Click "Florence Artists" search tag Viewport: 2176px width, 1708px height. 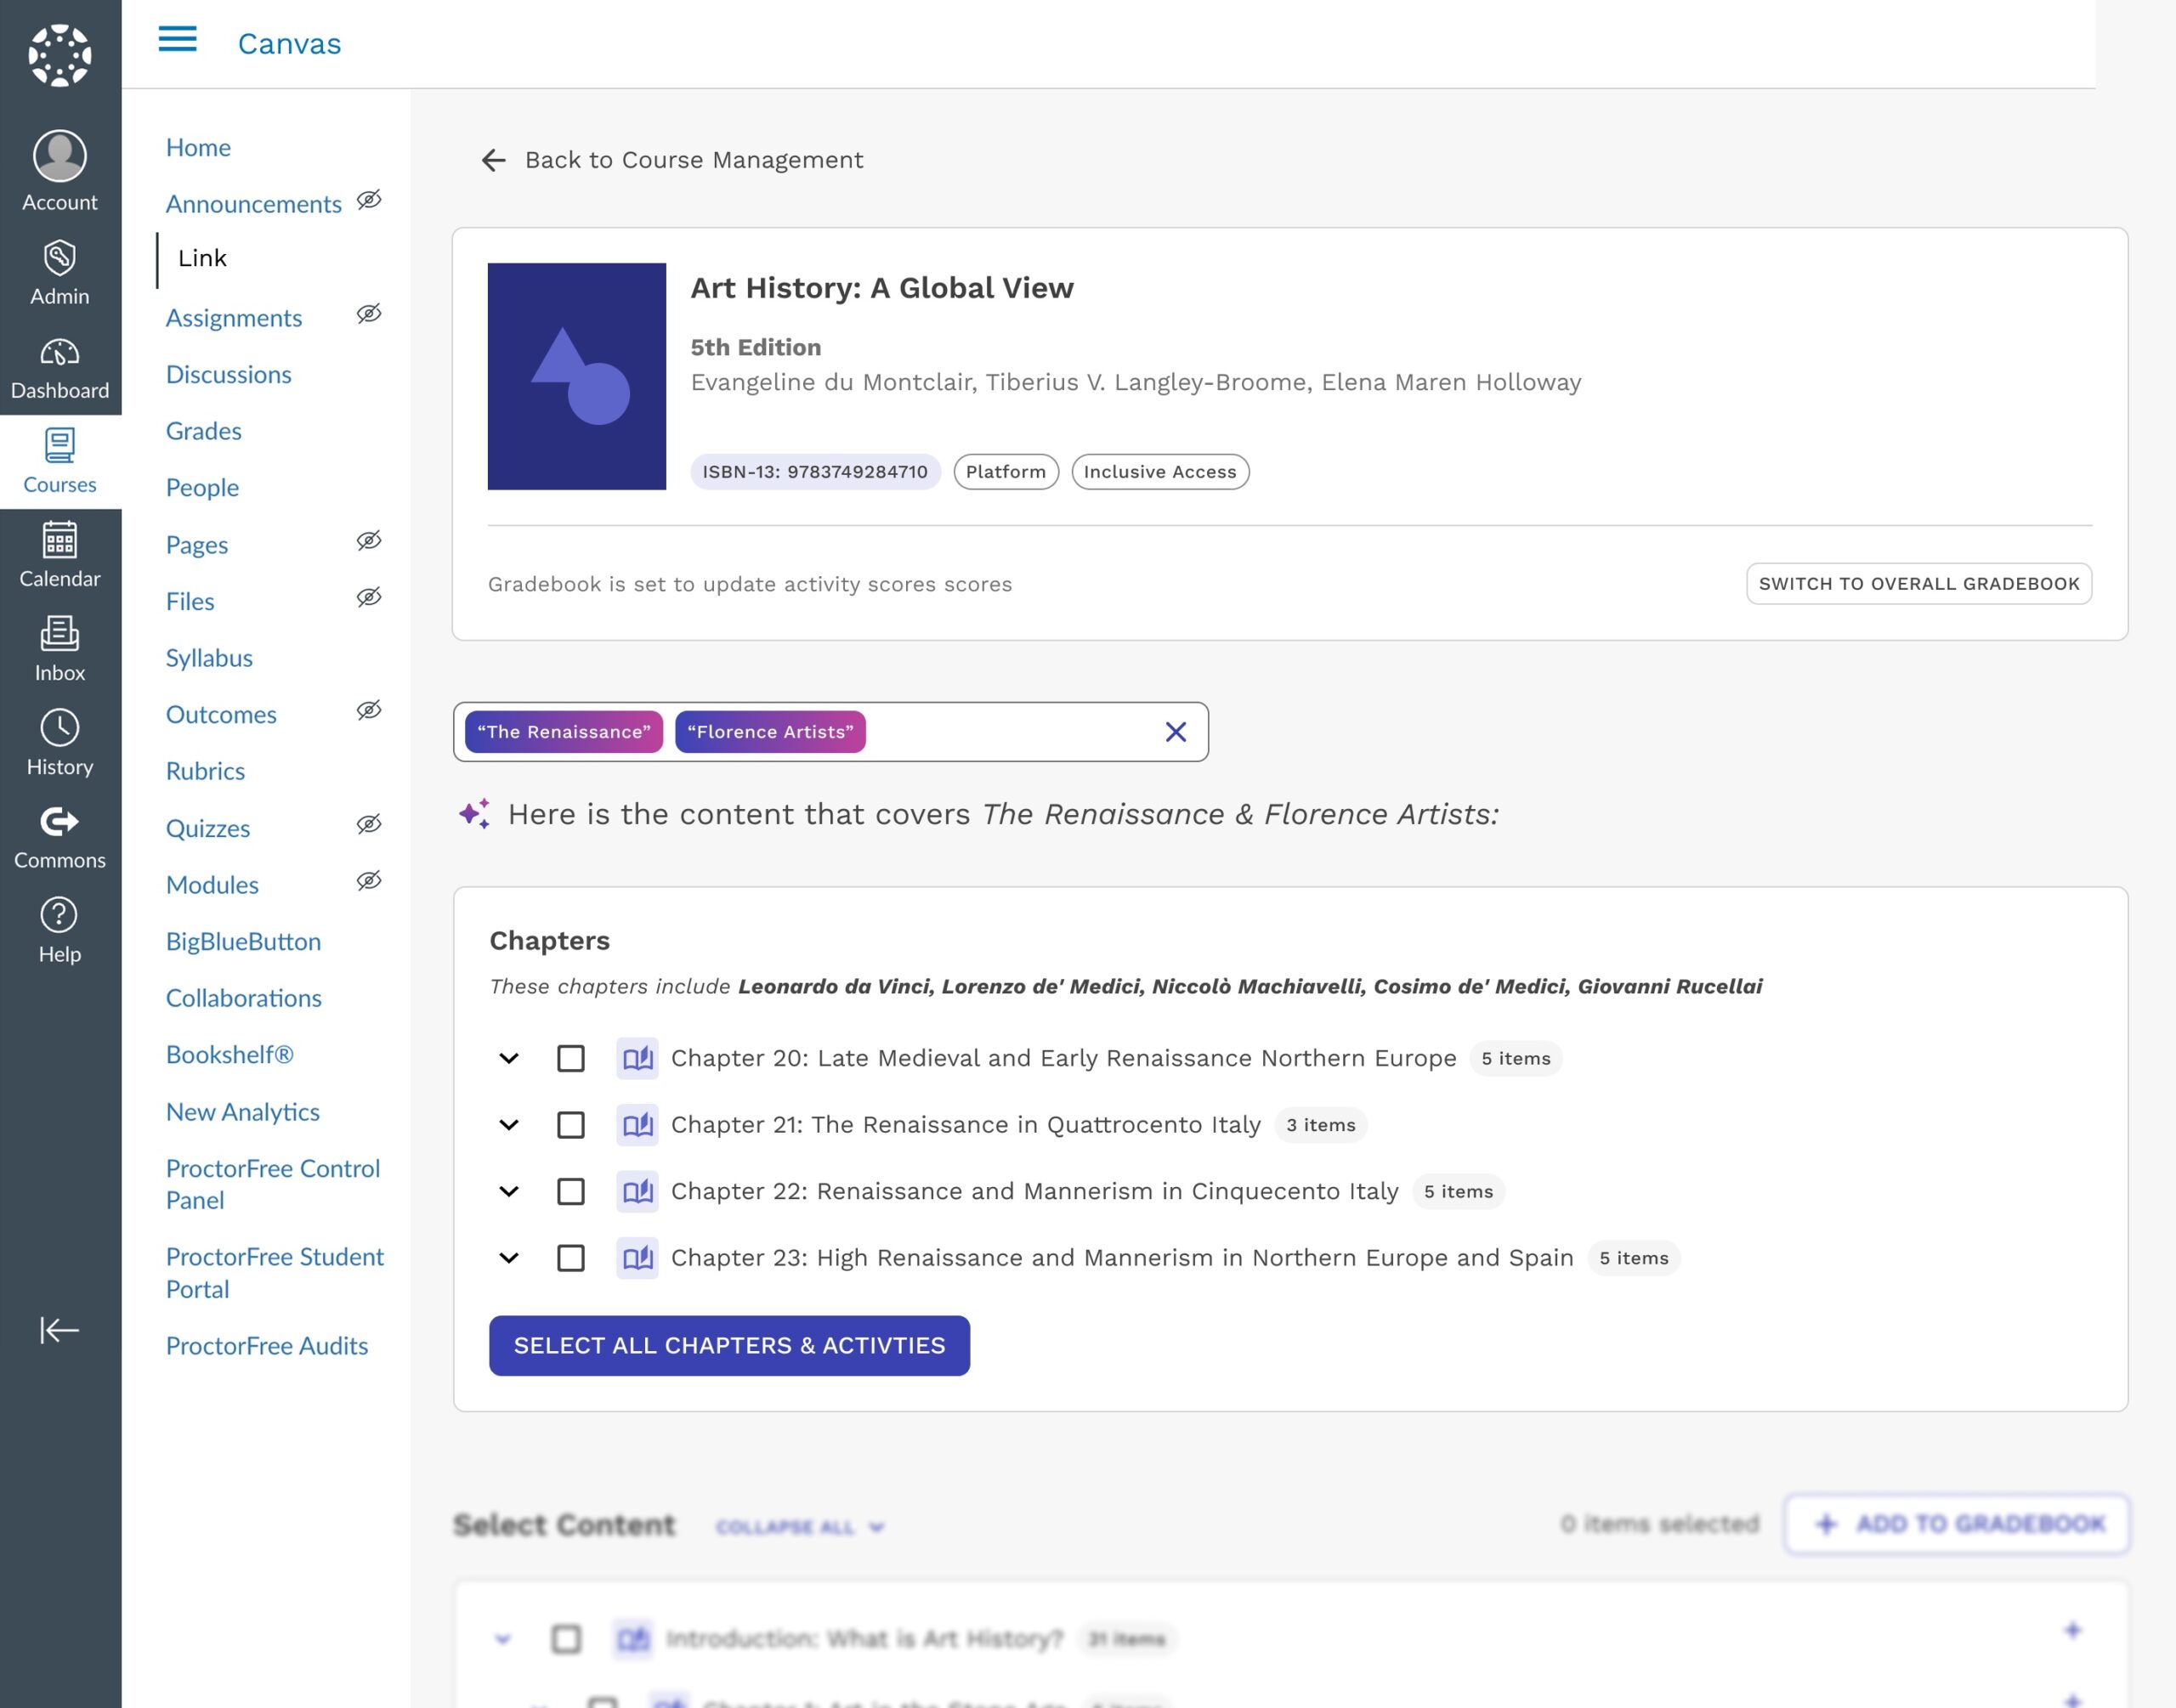(770, 732)
